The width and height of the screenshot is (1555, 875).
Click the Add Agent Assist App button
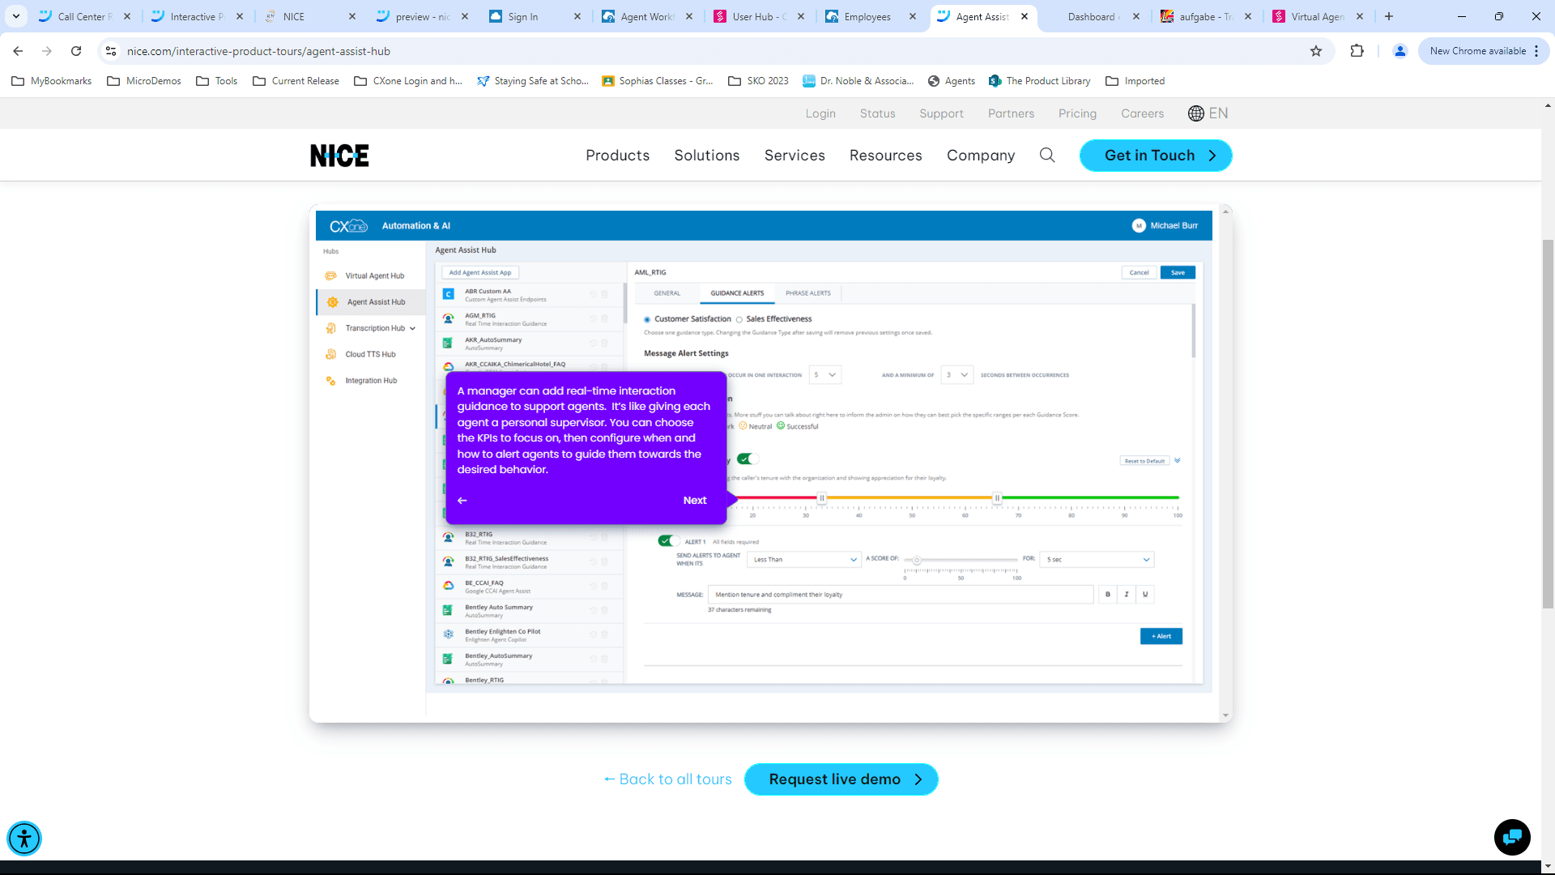pyautogui.click(x=480, y=273)
